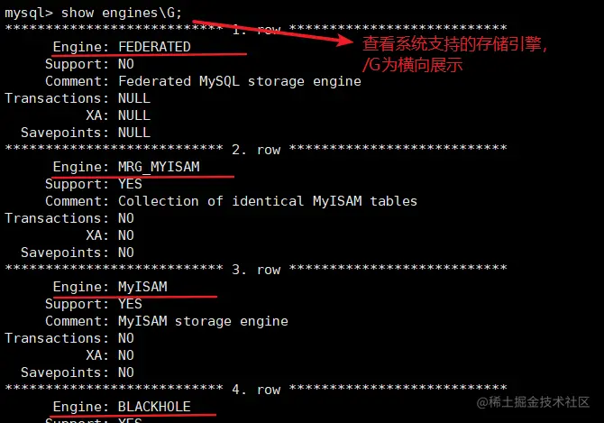604x423 pixels.
Task: Click the red Chinese annotation text
Action: pos(455,53)
